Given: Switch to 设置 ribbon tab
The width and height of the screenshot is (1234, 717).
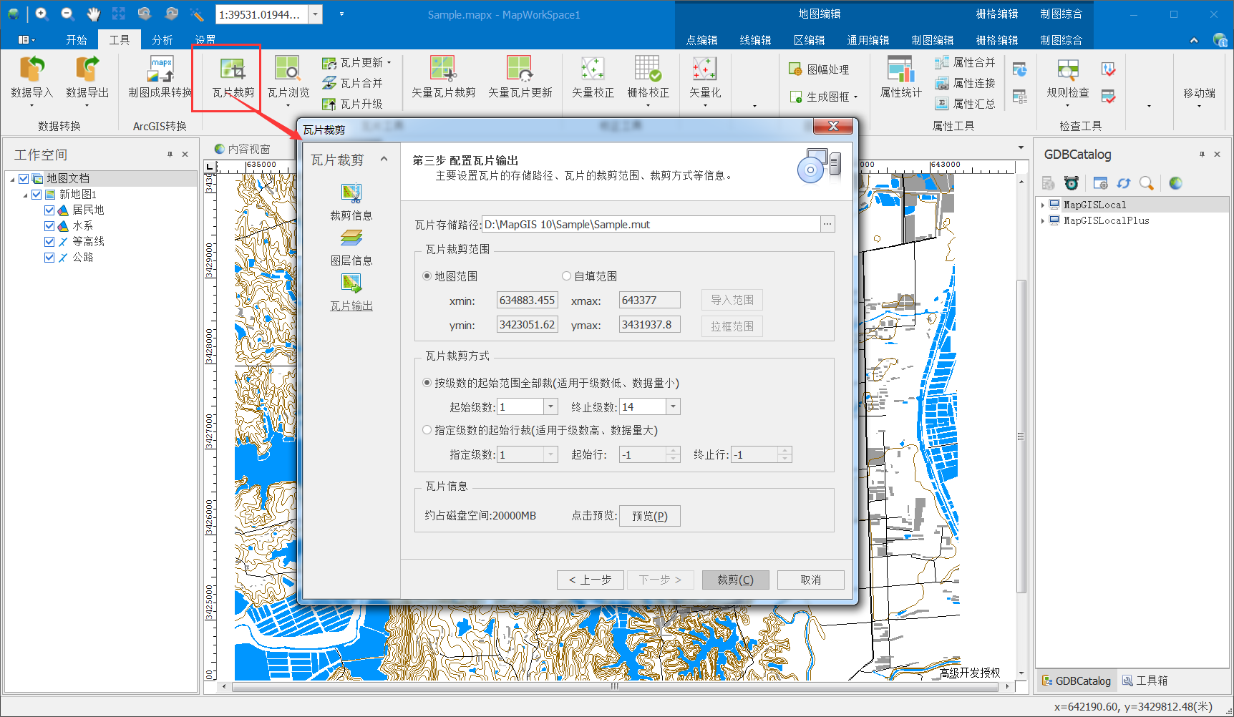Looking at the screenshot, I should tap(205, 40).
